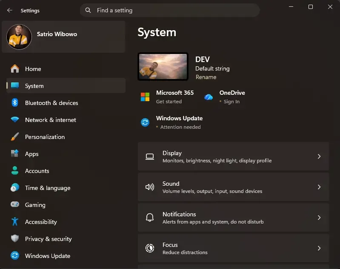Open Notifications alerts settings text
The height and width of the screenshot is (269, 340).
tap(213, 222)
